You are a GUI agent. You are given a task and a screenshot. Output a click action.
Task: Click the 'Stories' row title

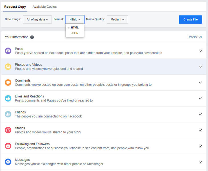20,128
